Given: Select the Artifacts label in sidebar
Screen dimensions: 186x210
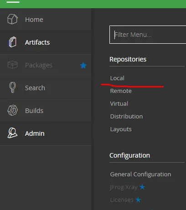Looking at the screenshot, I should (37, 42).
